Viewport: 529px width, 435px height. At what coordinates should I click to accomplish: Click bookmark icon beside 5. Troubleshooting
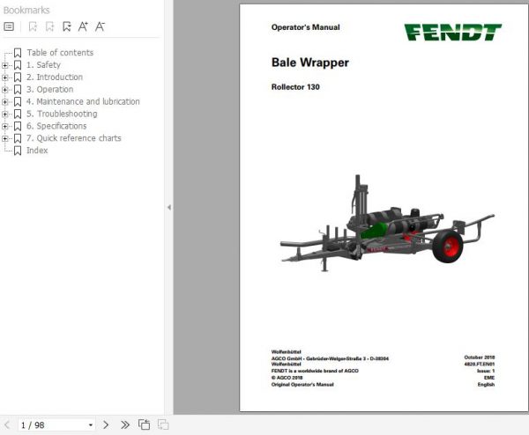(18, 114)
